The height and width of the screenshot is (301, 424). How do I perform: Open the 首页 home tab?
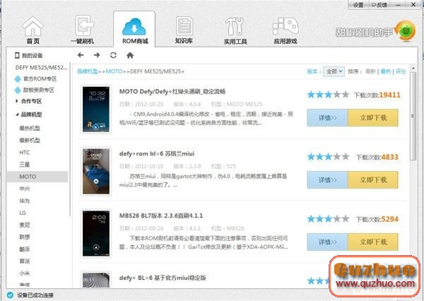[33, 30]
